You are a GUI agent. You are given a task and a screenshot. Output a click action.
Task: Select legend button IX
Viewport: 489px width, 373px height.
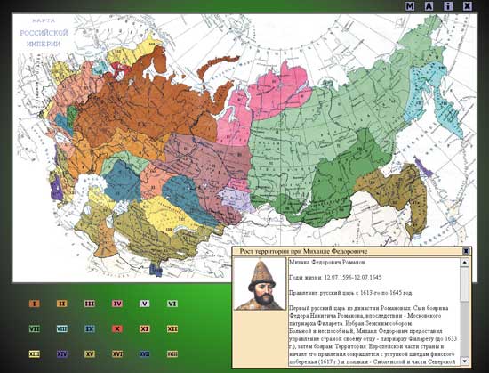[x=90, y=328]
